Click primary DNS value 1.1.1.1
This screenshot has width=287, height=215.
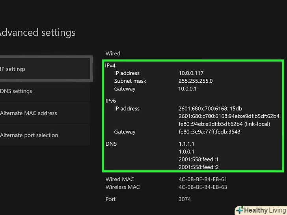pos(186,144)
